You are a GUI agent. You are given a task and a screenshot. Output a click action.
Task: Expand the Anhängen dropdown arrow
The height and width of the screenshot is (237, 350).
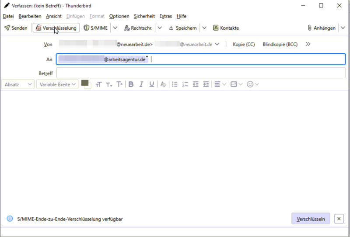(x=343, y=28)
